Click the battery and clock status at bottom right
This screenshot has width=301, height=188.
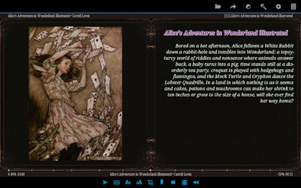[285, 174]
